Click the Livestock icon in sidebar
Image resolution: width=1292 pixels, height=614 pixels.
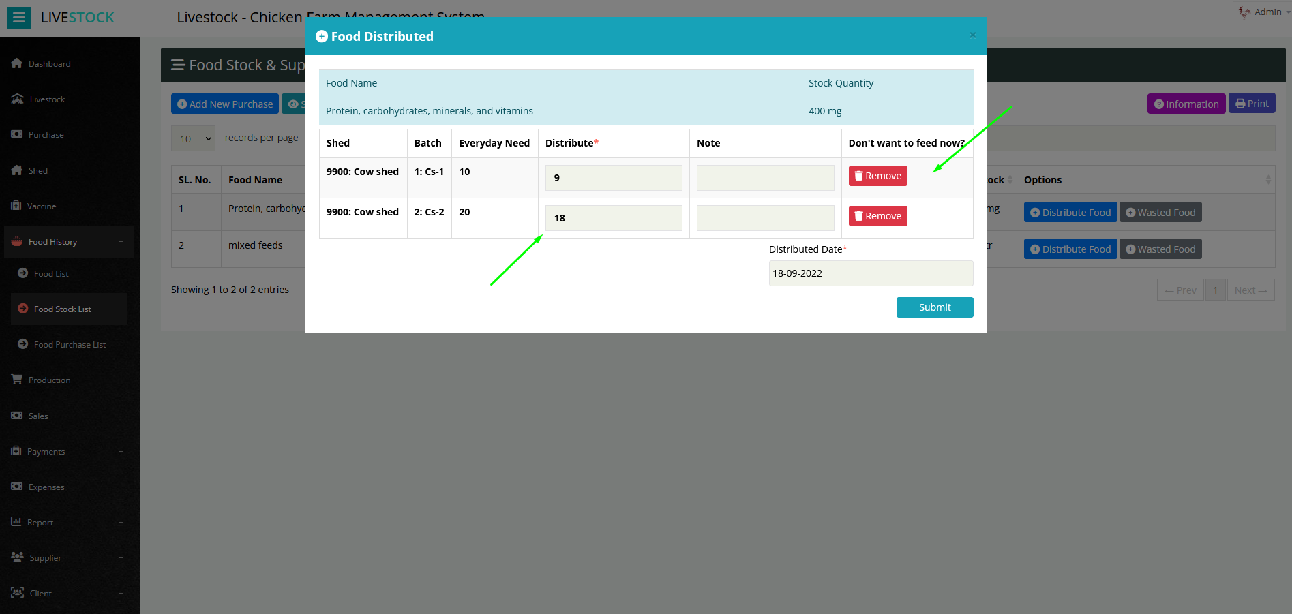pyautogui.click(x=17, y=99)
